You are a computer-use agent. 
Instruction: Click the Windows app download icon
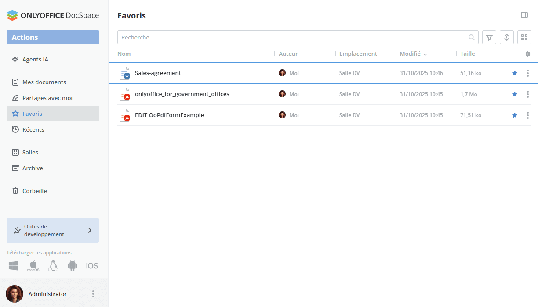14,266
